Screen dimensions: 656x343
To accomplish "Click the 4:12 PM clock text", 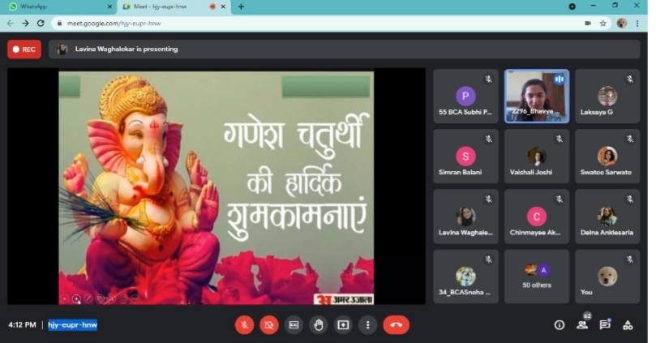I will pyautogui.click(x=22, y=325).
